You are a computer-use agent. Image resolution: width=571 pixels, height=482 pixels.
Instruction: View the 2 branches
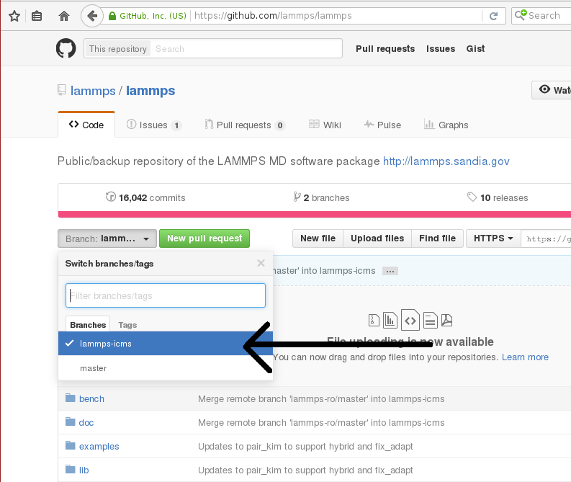(322, 197)
